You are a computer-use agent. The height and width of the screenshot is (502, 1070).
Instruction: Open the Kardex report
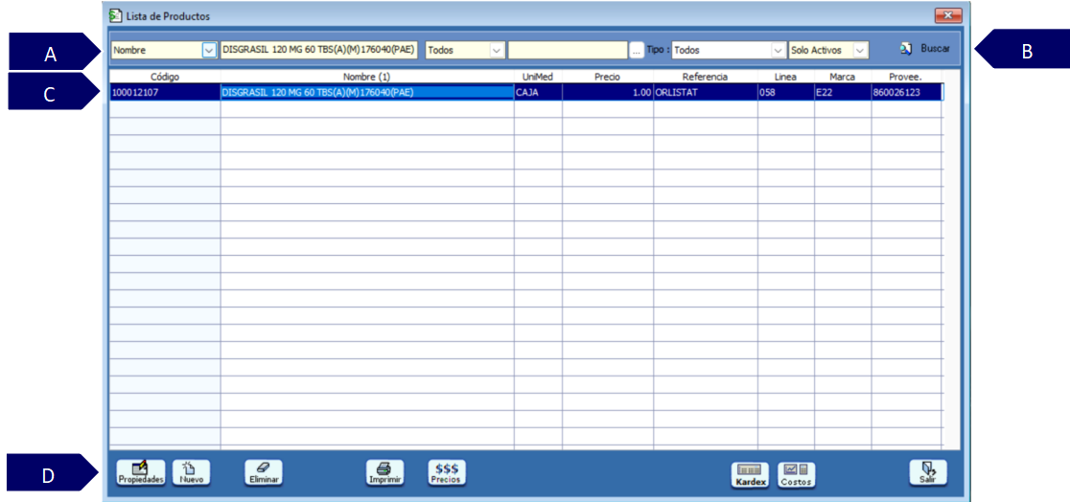coord(750,475)
